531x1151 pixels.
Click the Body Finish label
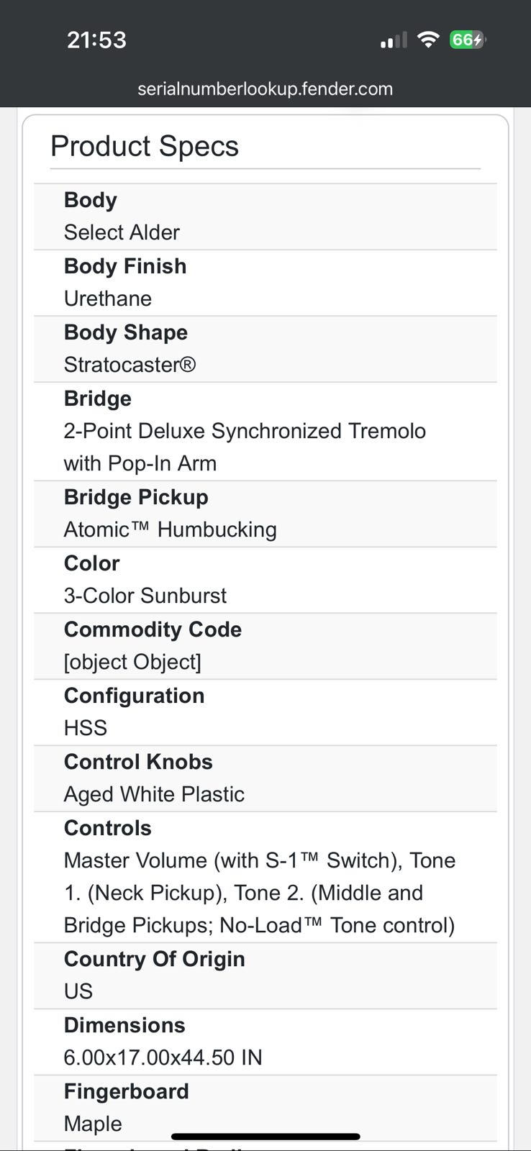(125, 266)
